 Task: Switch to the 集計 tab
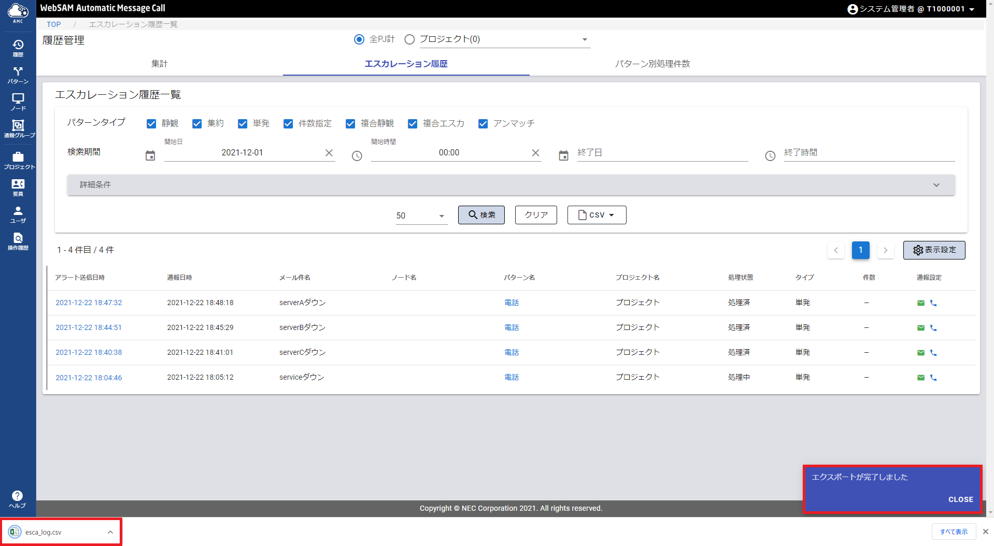(x=159, y=64)
